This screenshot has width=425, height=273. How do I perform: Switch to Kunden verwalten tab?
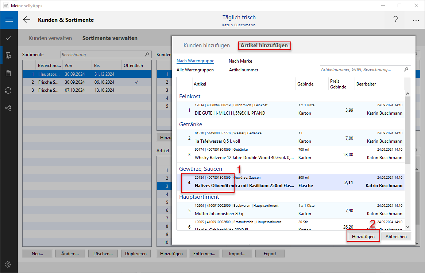click(x=50, y=38)
